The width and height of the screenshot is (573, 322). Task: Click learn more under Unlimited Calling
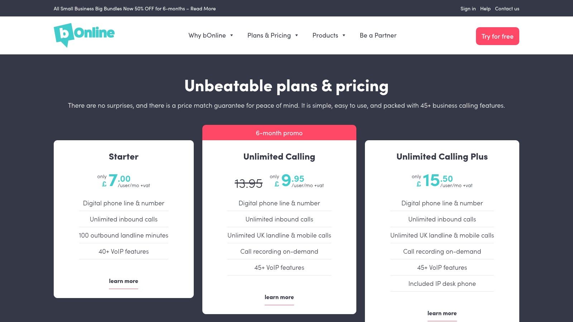279,297
